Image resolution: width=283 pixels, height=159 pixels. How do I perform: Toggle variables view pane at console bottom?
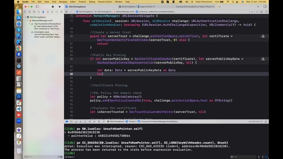click(263, 157)
